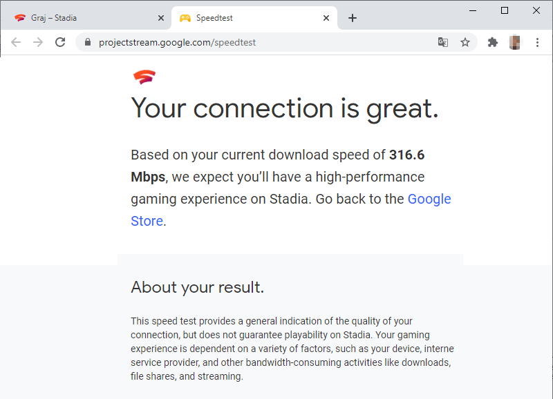Click the Chrome profile avatar
This screenshot has width=553, height=399.
click(515, 42)
